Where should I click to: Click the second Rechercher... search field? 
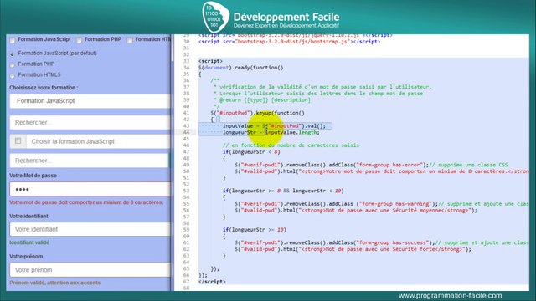pyautogui.click(x=90, y=161)
